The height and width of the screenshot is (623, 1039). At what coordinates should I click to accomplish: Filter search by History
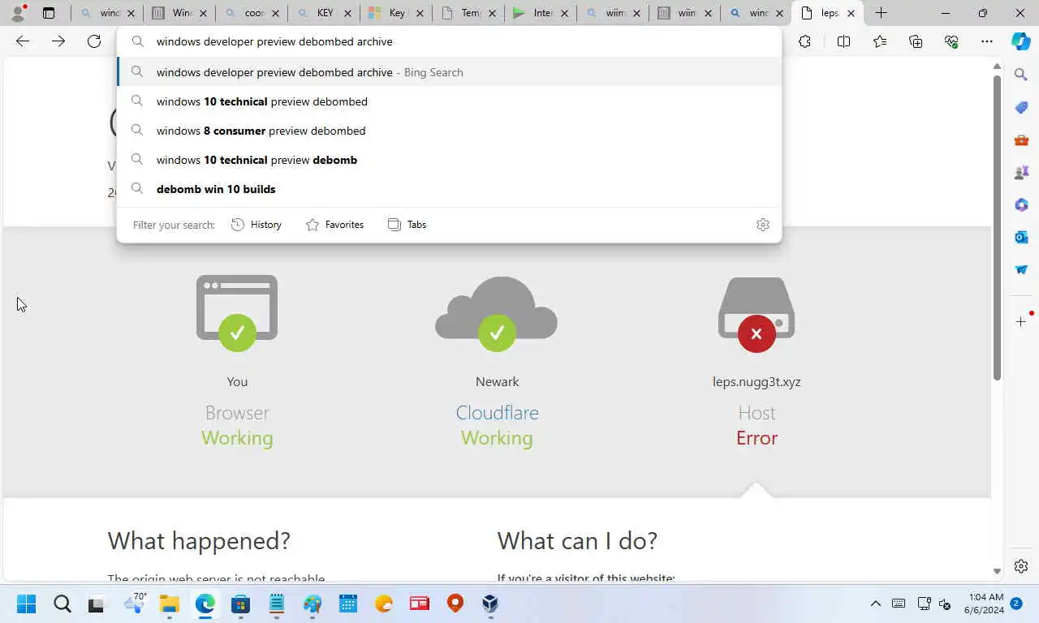point(257,225)
